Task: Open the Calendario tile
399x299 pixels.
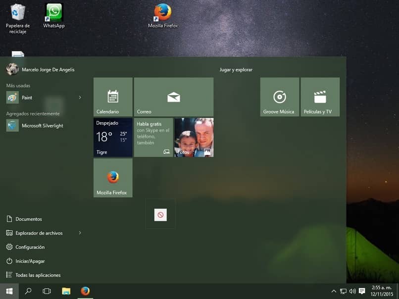Action: pos(113,97)
